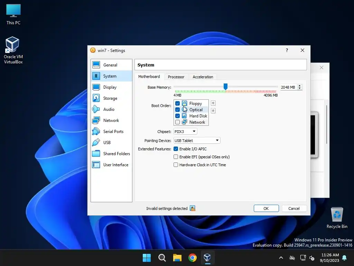Click Invalid settings detected text
Image resolution: width=354 pixels, height=266 pixels.
point(167,208)
